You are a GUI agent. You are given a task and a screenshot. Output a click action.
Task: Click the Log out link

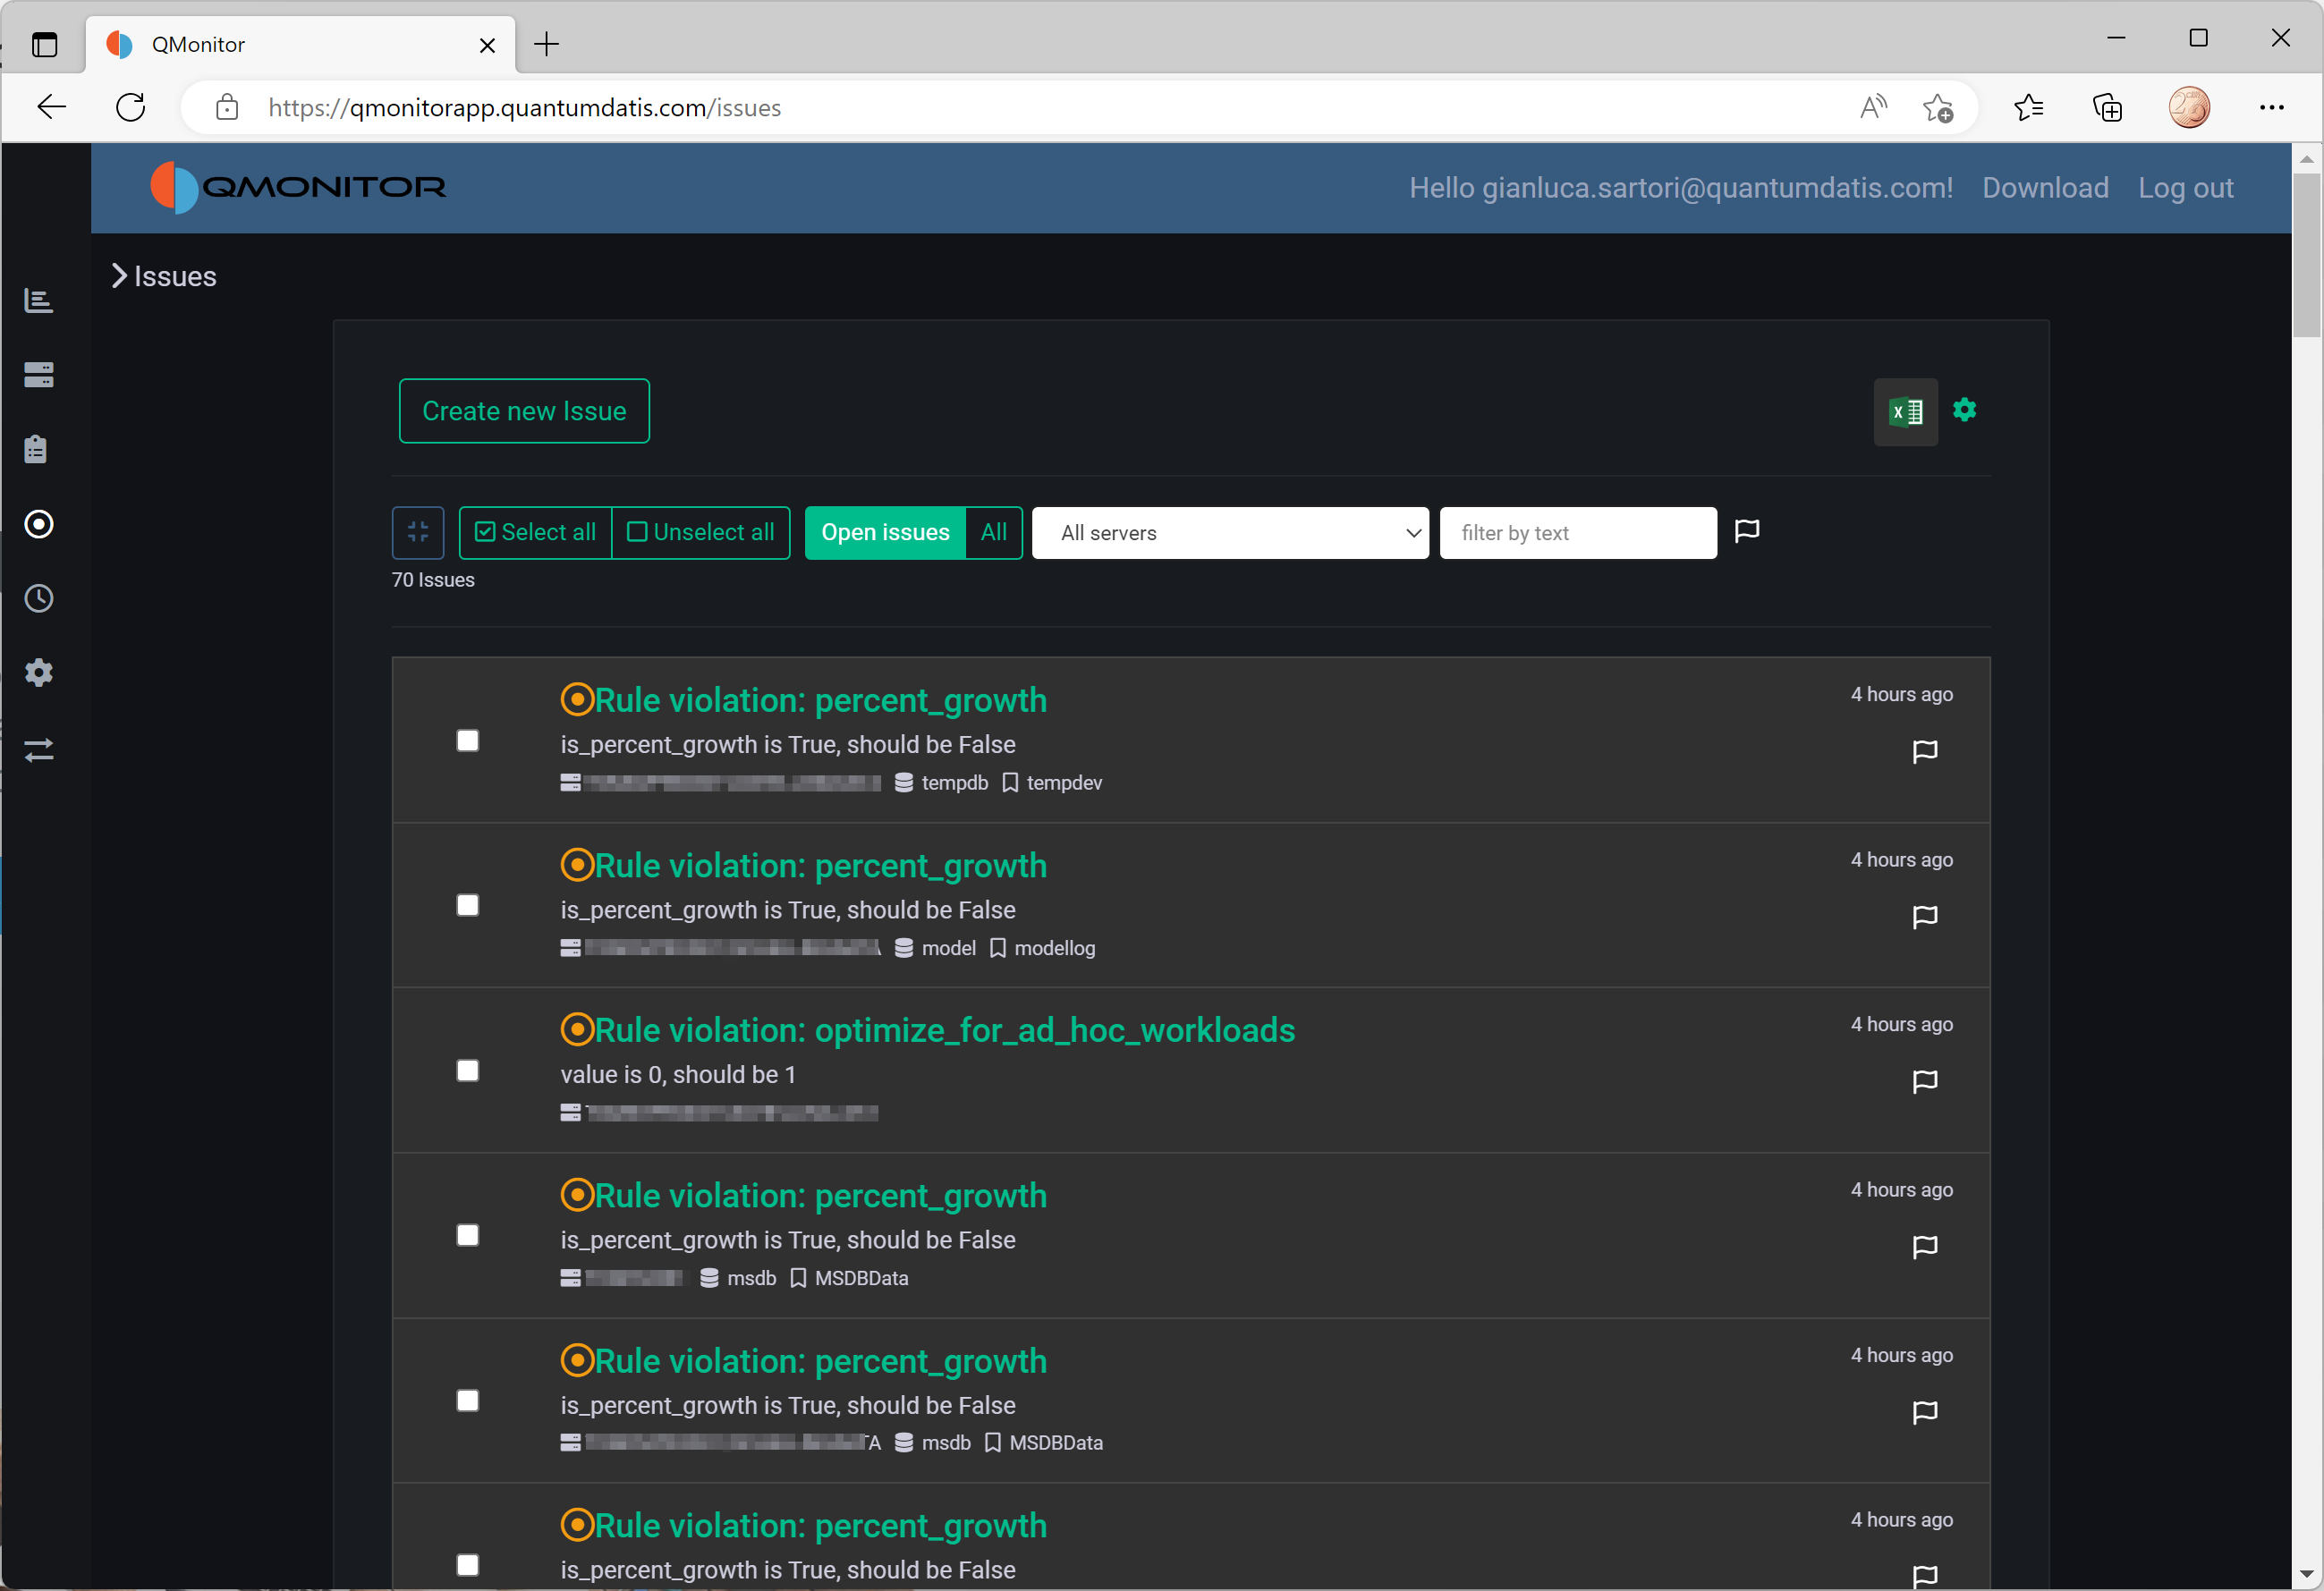pyautogui.click(x=2185, y=188)
